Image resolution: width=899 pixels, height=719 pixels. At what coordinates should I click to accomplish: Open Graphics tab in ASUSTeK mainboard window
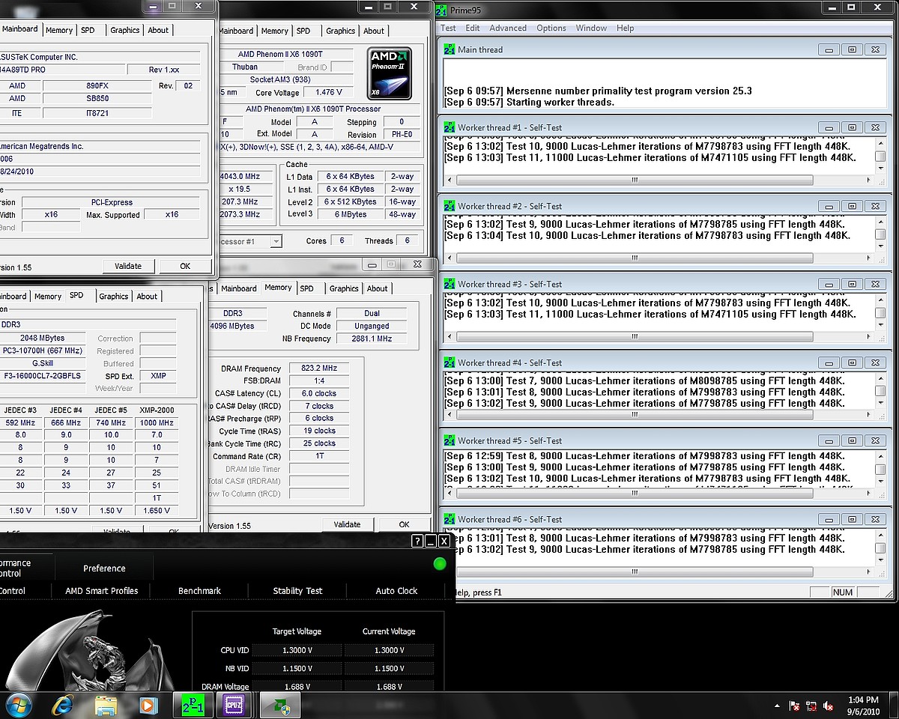125,30
